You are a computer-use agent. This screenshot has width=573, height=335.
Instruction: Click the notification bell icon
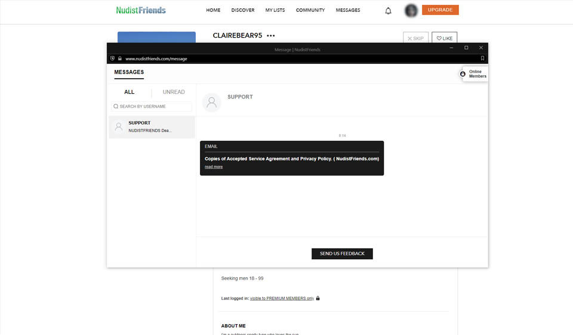pos(389,11)
